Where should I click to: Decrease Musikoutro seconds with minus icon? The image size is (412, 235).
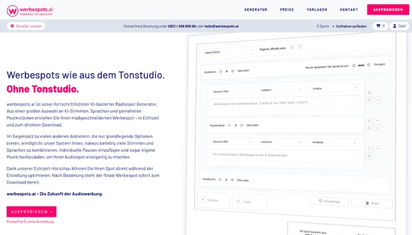[x=220, y=180]
